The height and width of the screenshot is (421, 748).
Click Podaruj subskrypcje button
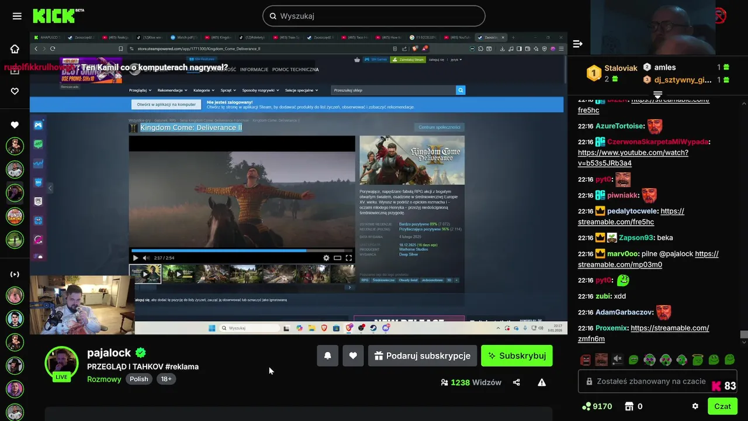[423, 356]
